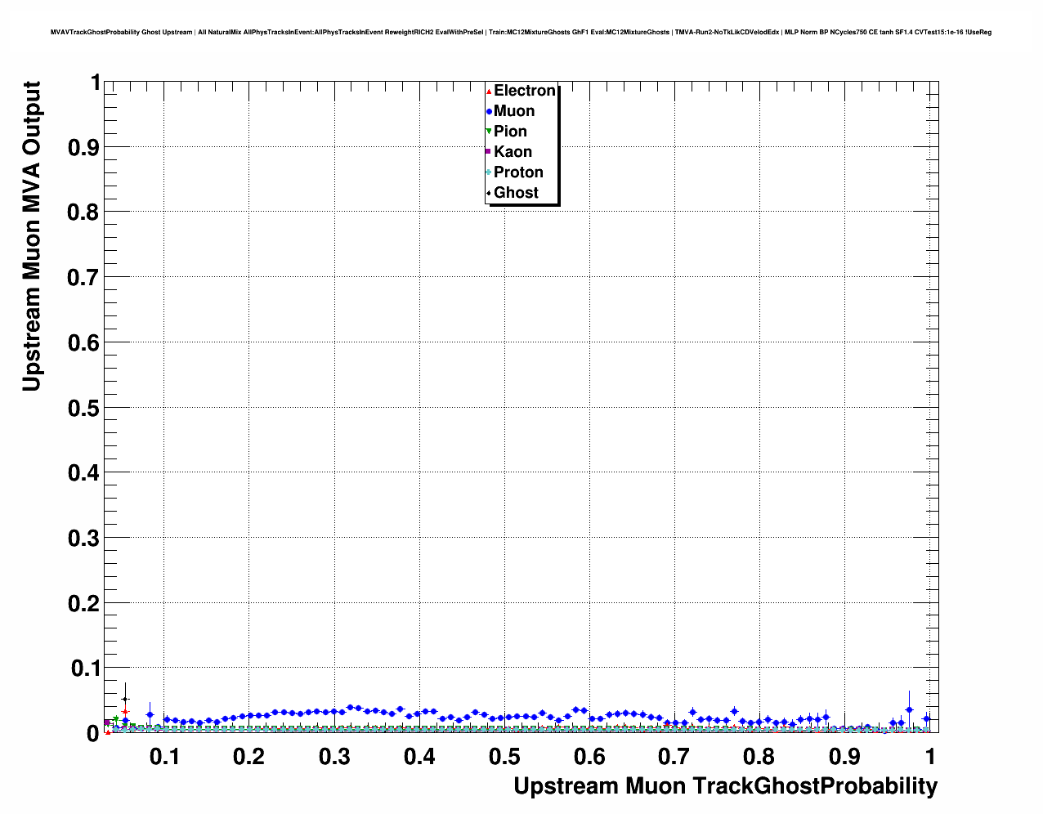Select the Electron legend label text

pos(524,91)
